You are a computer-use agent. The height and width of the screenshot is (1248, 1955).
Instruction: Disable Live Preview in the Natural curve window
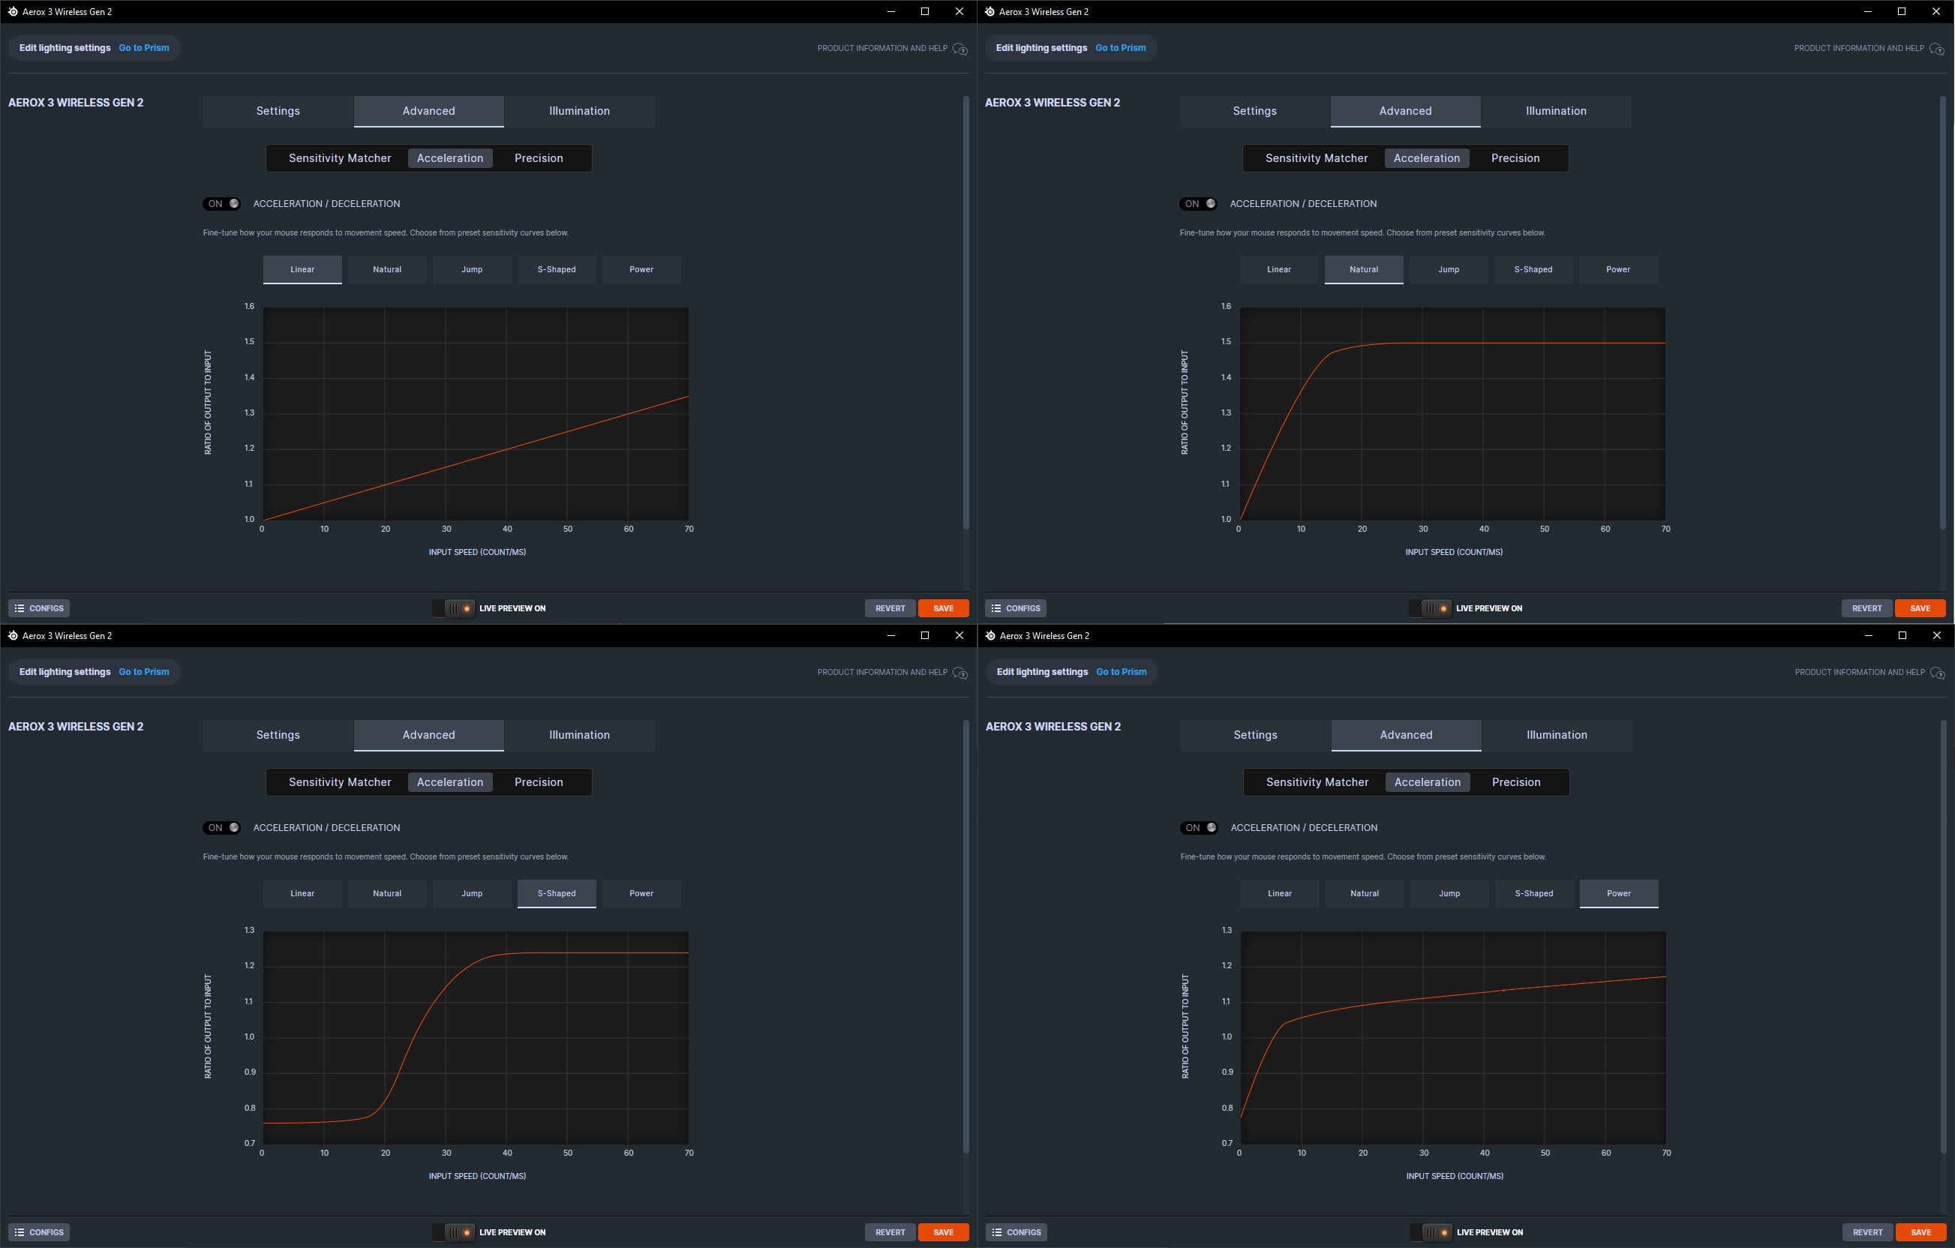1431,607
